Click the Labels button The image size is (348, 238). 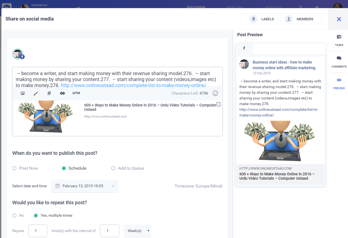(x=262, y=19)
